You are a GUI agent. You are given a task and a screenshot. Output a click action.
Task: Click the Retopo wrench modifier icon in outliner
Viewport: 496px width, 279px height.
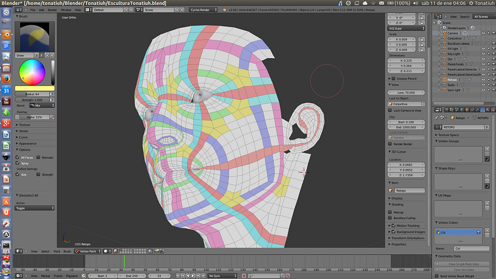[x=469, y=80]
